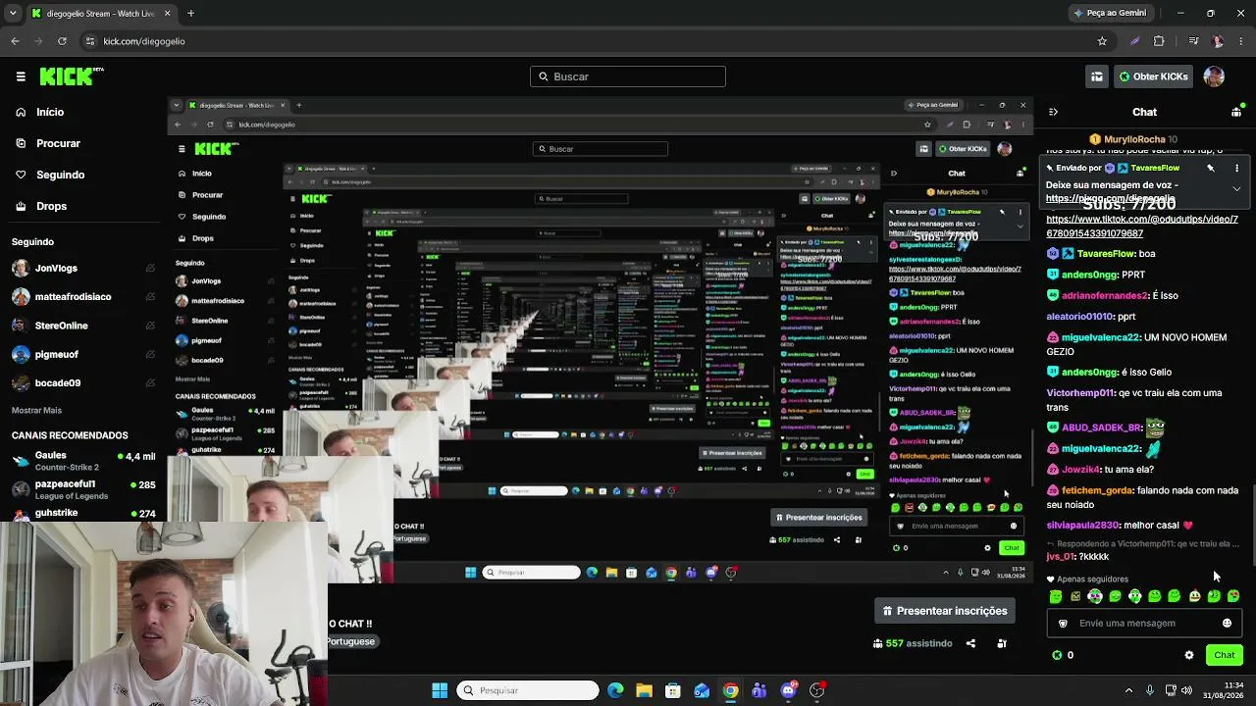Click username Victorhemp011 in chat
Screen dimensions: 1256x706
click(x=1080, y=393)
